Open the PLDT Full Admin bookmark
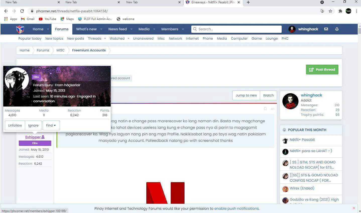The width and height of the screenshot is (361, 213). 95,19
